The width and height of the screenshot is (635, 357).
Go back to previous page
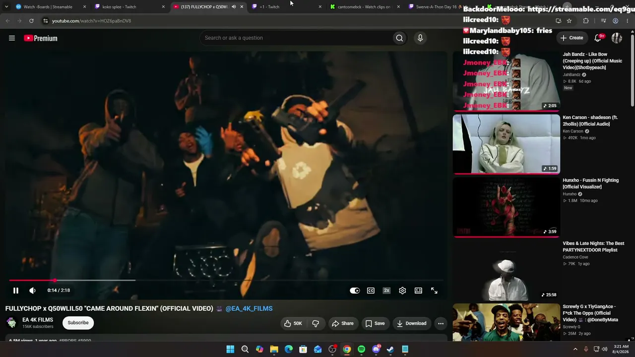[x=7, y=21]
